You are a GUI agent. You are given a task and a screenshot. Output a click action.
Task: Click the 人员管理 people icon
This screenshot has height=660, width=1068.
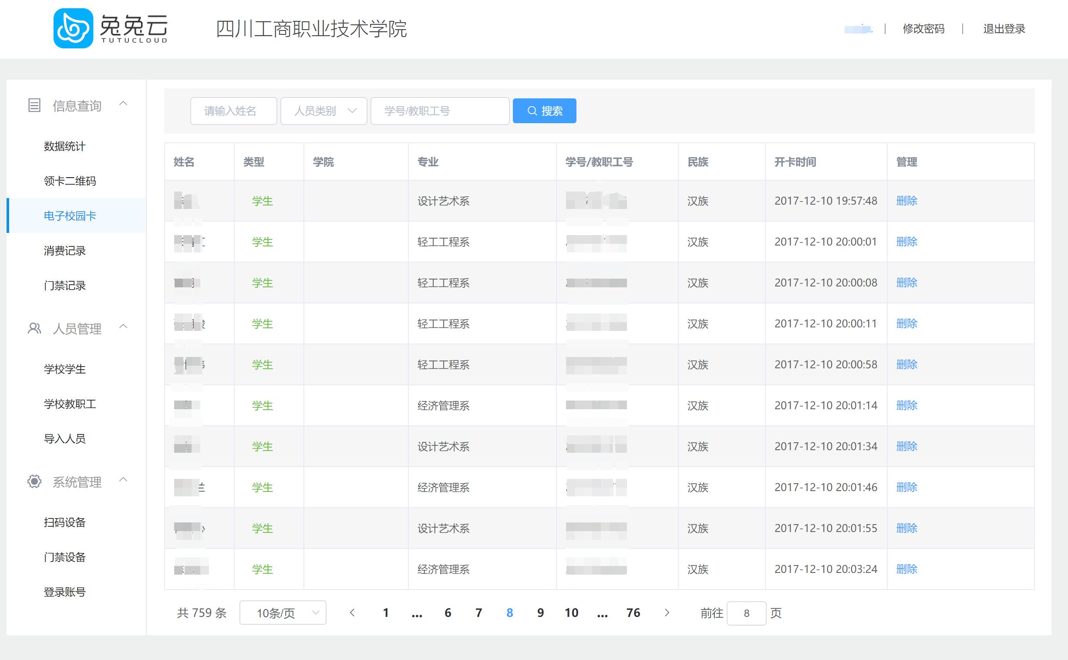(34, 328)
